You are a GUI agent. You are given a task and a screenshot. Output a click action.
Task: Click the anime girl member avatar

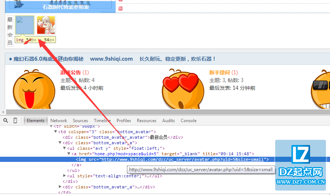point(46,25)
